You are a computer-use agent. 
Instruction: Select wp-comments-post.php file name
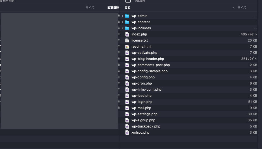(x=151, y=65)
